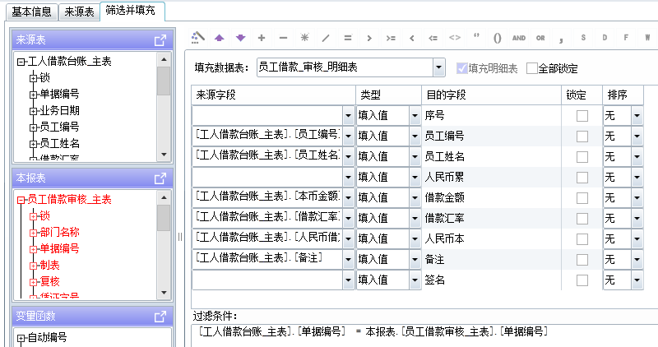Image resolution: width=658 pixels, height=347 pixels.
Task: Check lock box for 人民币累 row
Action: click(x=582, y=177)
